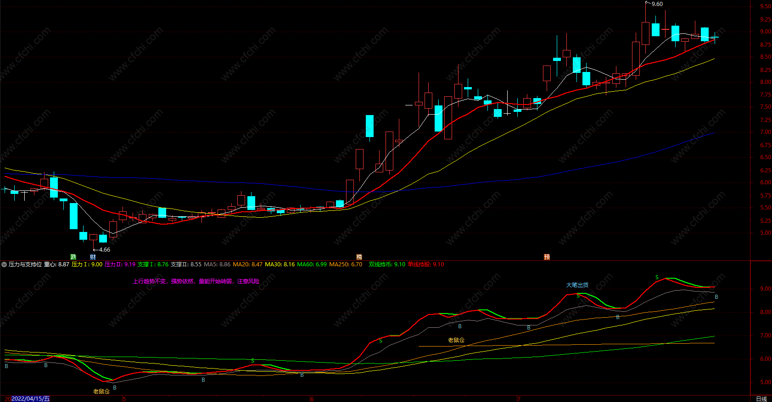Expand the 压力与支持位 indicator dropdown arrow
772x402 pixels.
[x=4, y=264]
